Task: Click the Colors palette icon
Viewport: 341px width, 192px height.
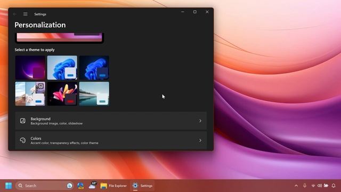Action: click(x=22, y=140)
